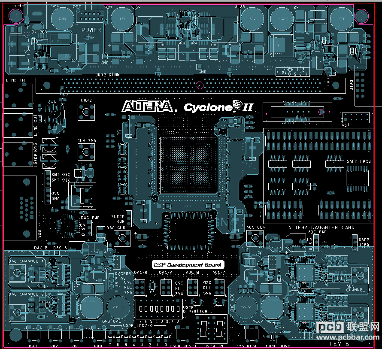The image size is (382, 349).
Task: Select the right seven-segment display
Action: pyautogui.click(x=219, y=328)
